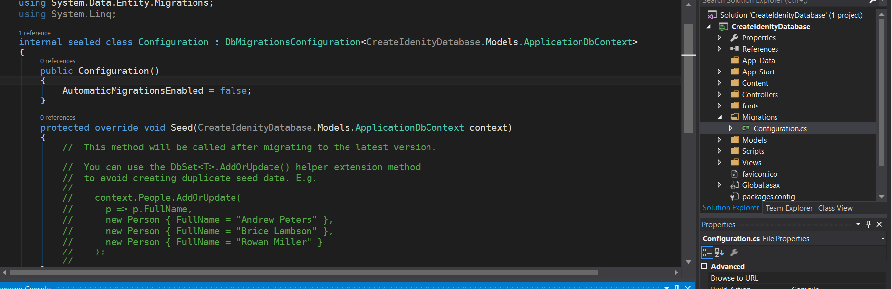Switch to the Team Explorer tab
Image resolution: width=892 pixels, height=289 pixels.
[x=789, y=208]
